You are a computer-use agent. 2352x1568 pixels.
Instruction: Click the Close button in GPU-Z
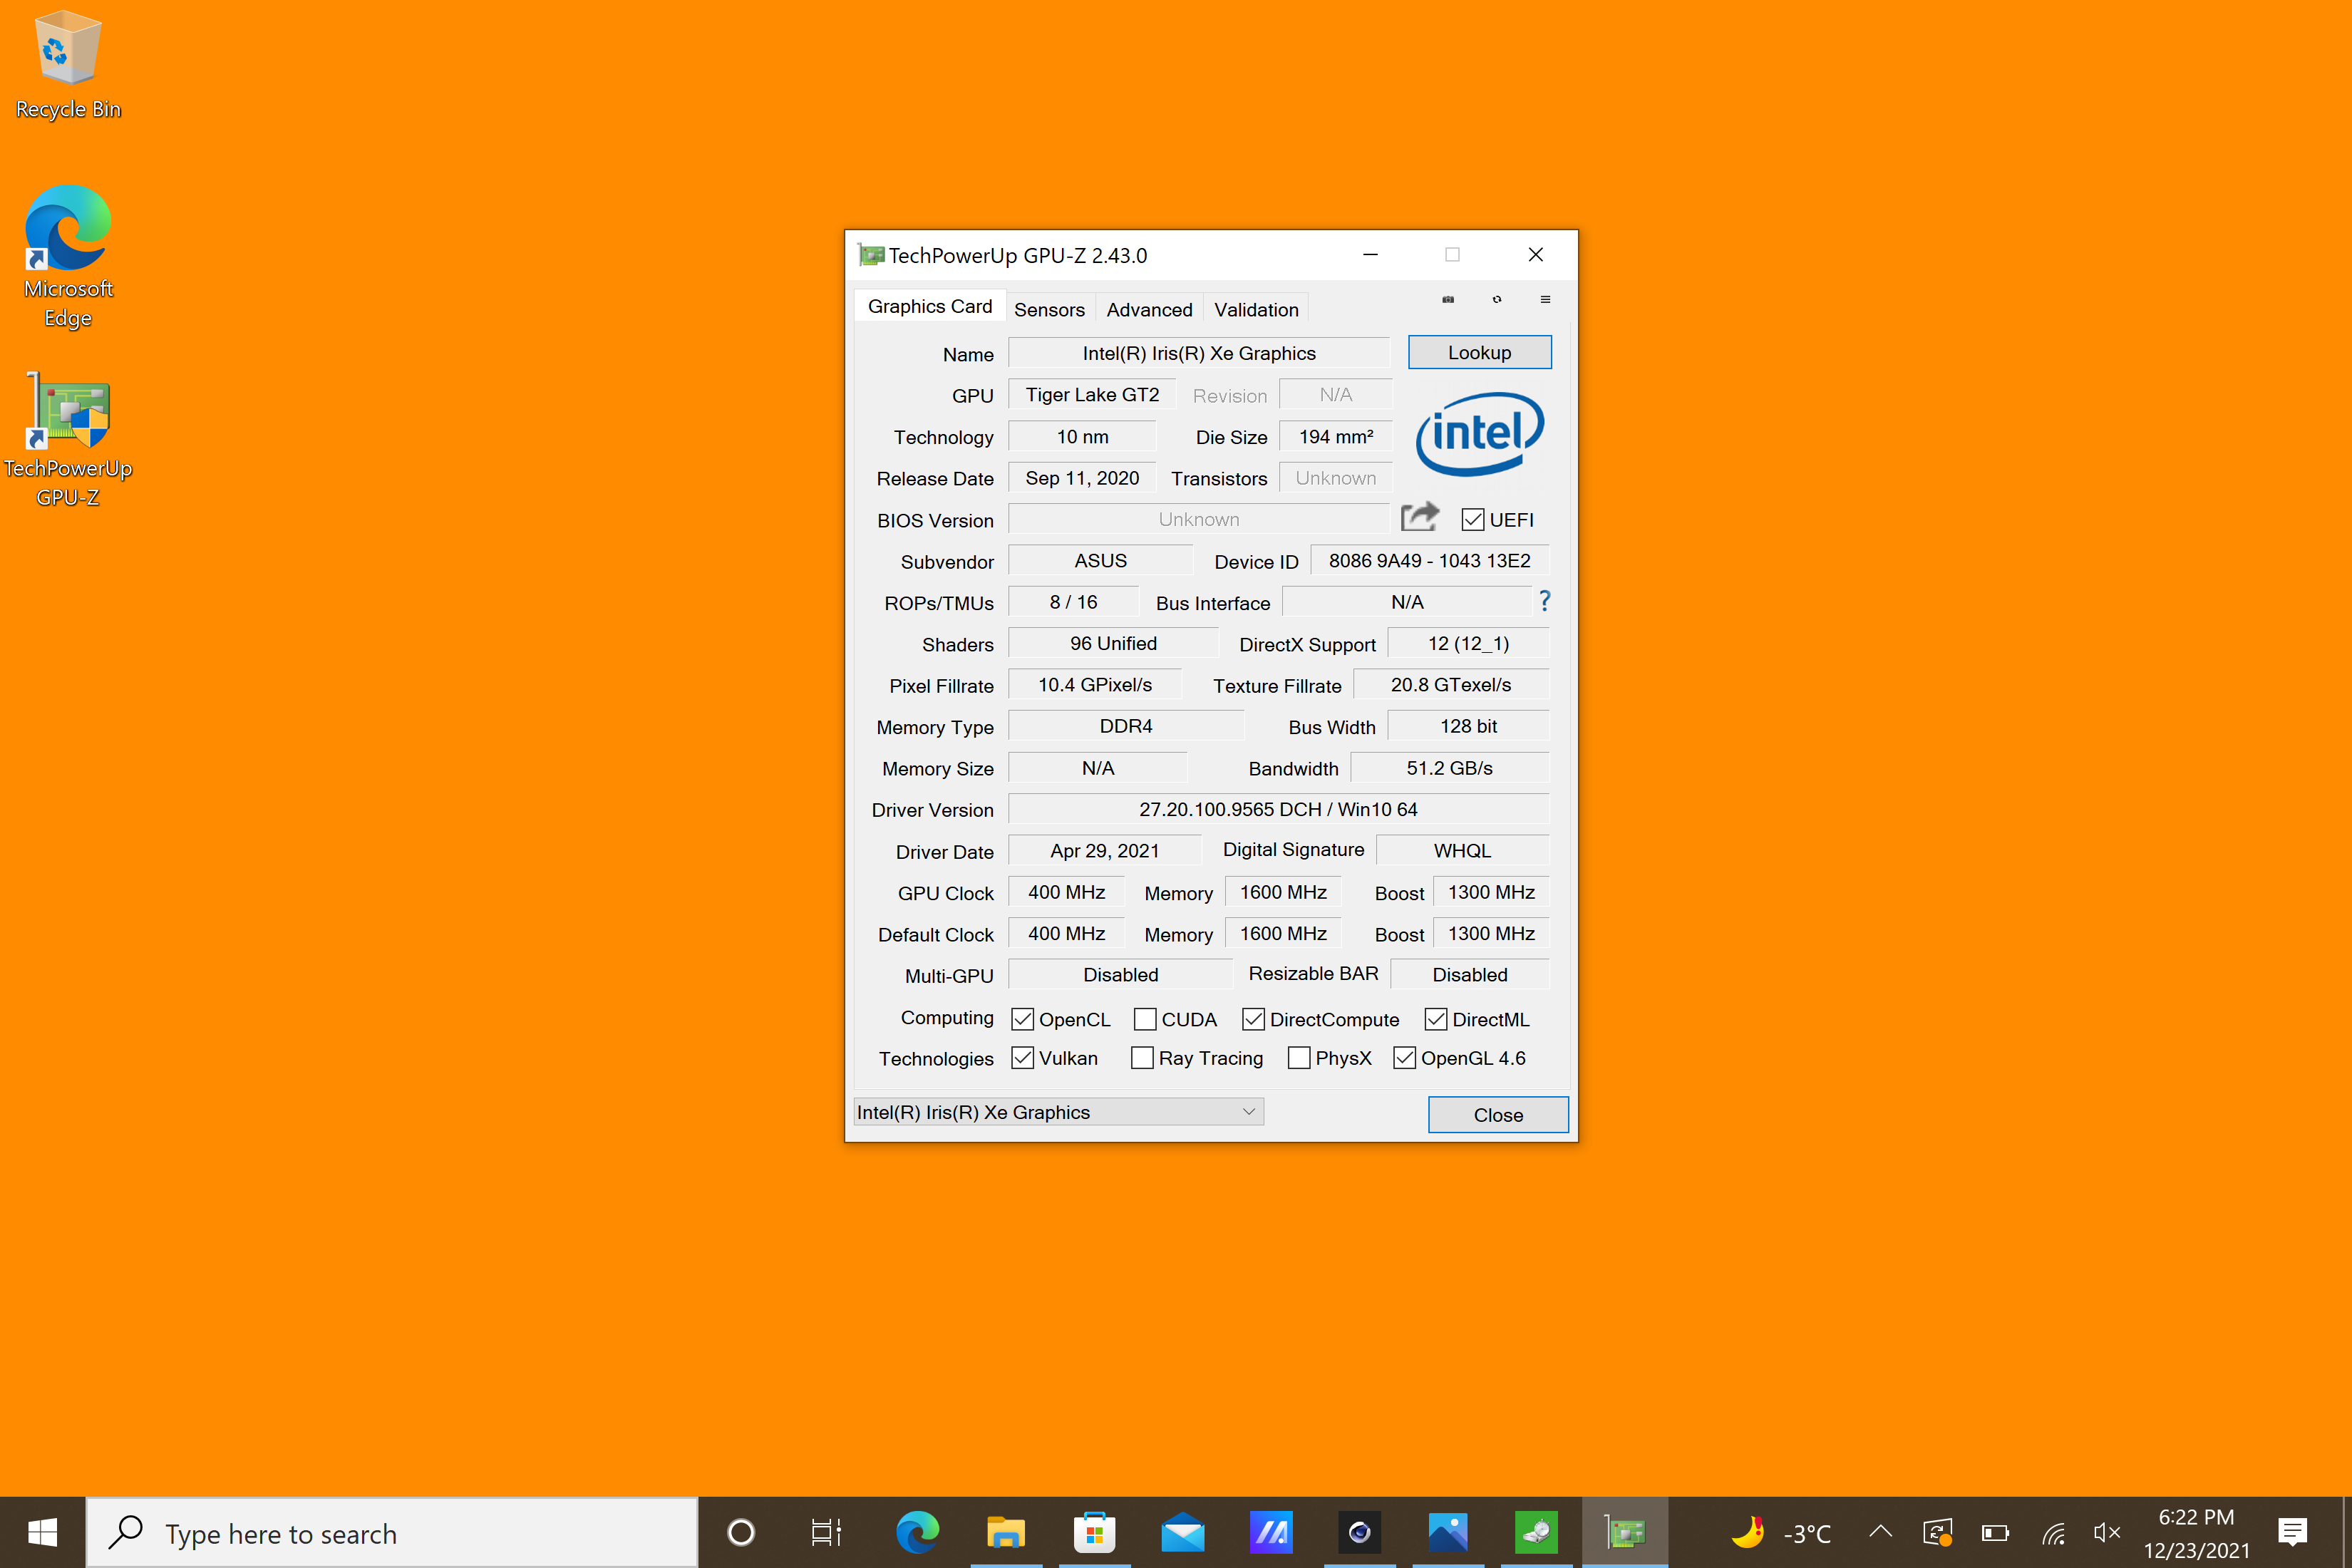[x=1497, y=1114]
